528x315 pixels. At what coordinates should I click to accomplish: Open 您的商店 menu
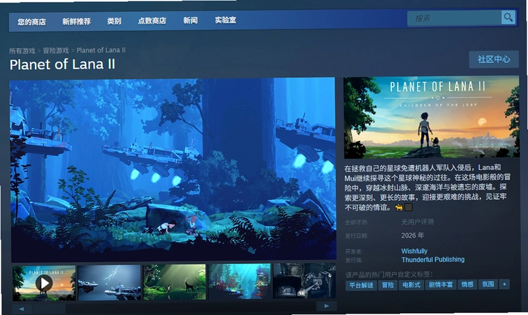32,22
